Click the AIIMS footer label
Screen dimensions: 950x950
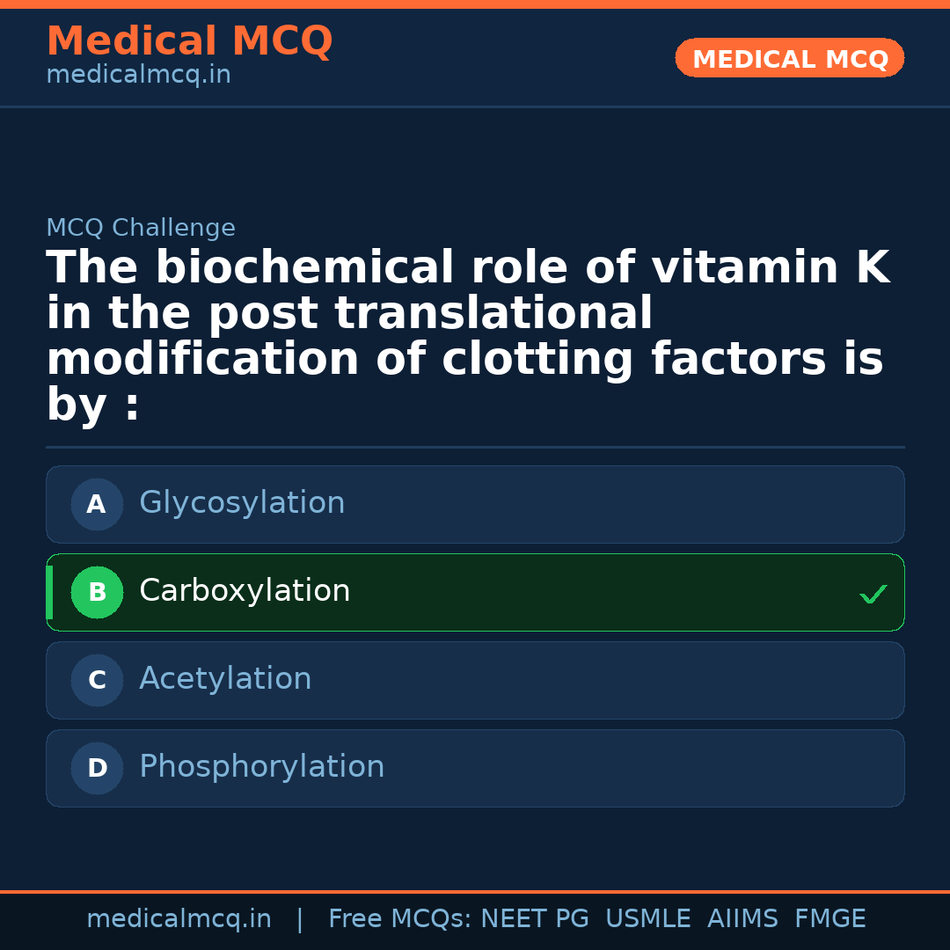(742, 919)
